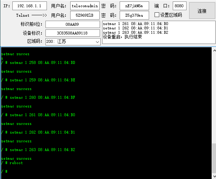This screenshot has height=179, width=216.
Task: Click the Telnet label with arrow
Action: click(31, 15)
